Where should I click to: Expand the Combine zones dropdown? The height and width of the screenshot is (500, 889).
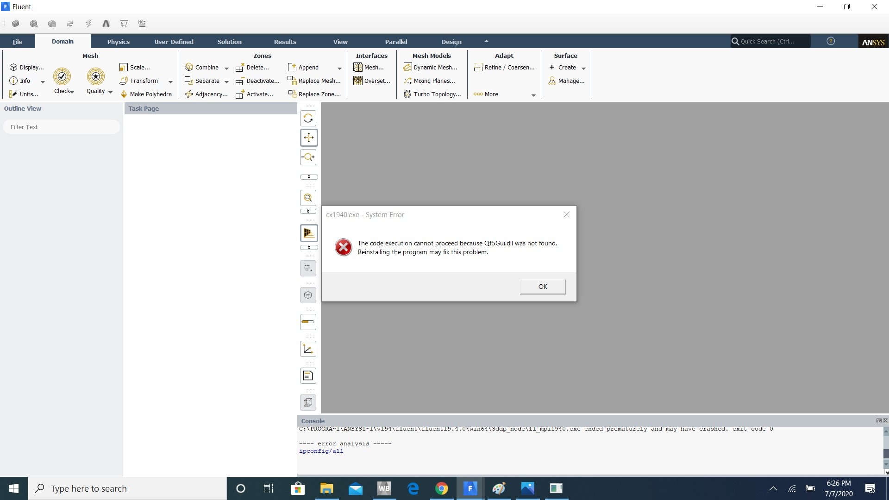click(226, 68)
